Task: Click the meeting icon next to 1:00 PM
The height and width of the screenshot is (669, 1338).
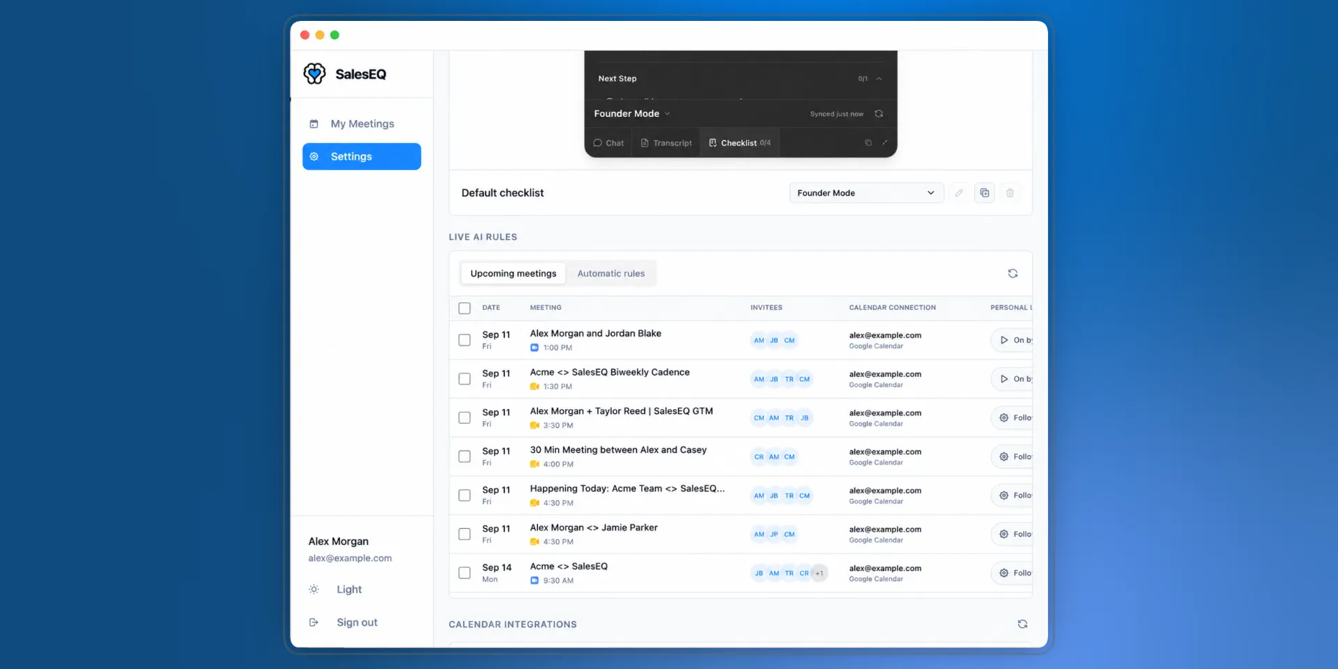Action: click(535, 348)
